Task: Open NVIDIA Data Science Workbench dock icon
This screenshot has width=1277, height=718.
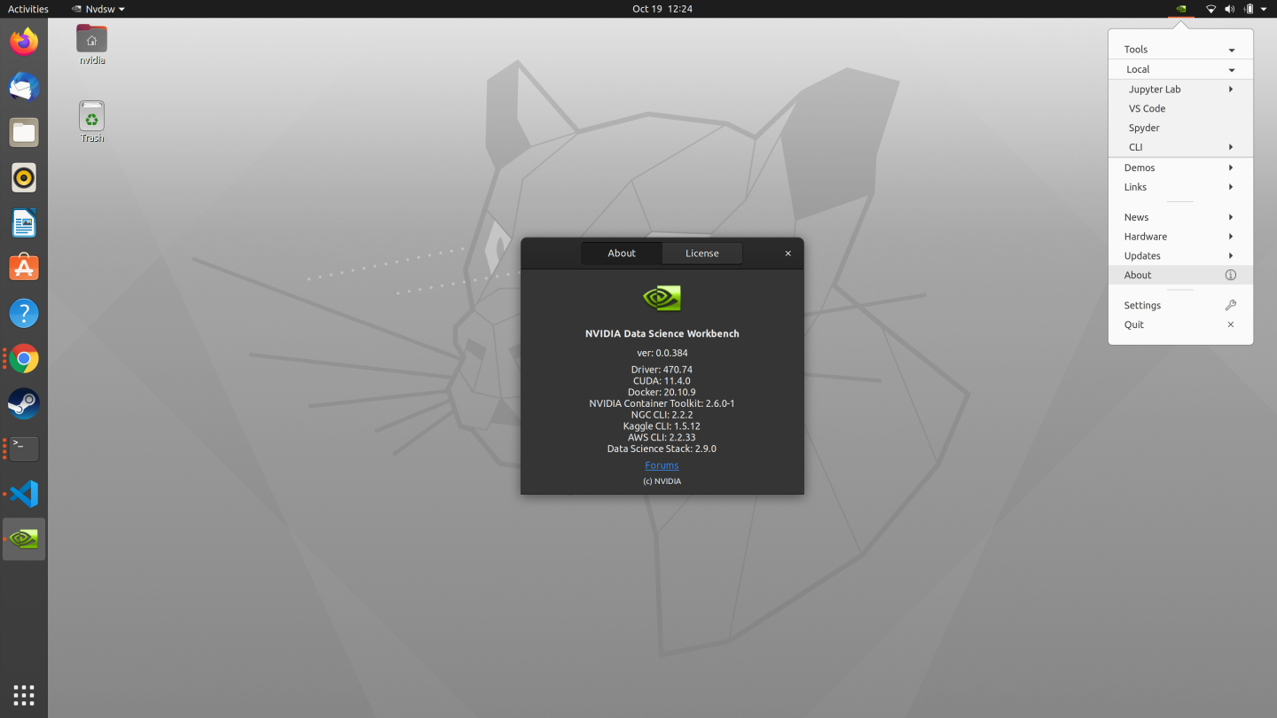Action: click(24, 539)
